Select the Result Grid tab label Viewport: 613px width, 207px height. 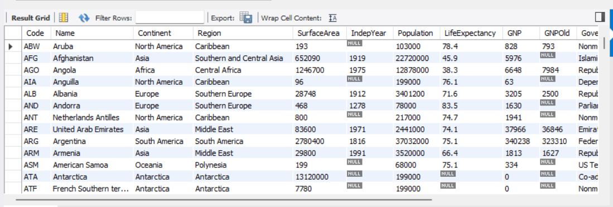click(31, 18)
